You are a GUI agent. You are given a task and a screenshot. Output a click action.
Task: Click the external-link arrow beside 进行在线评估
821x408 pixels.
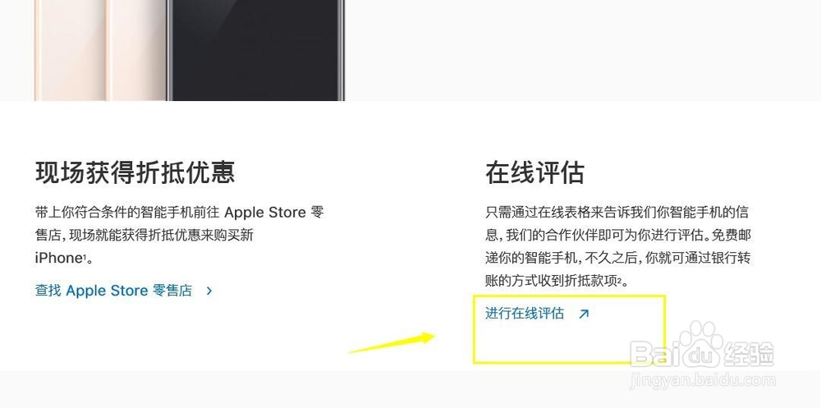click(x=584, y=314)
